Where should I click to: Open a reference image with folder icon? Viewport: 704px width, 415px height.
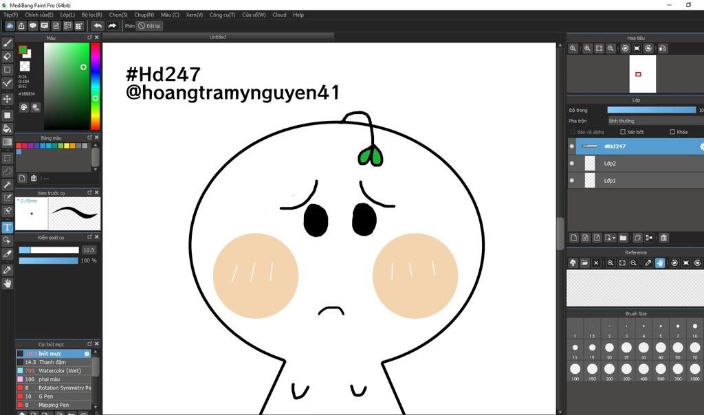click(584, 263)
